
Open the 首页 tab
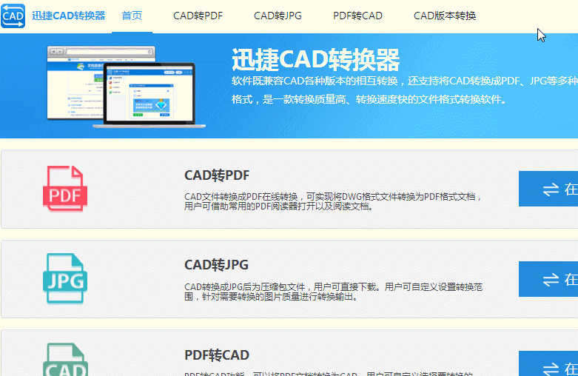tap(132, 16)
